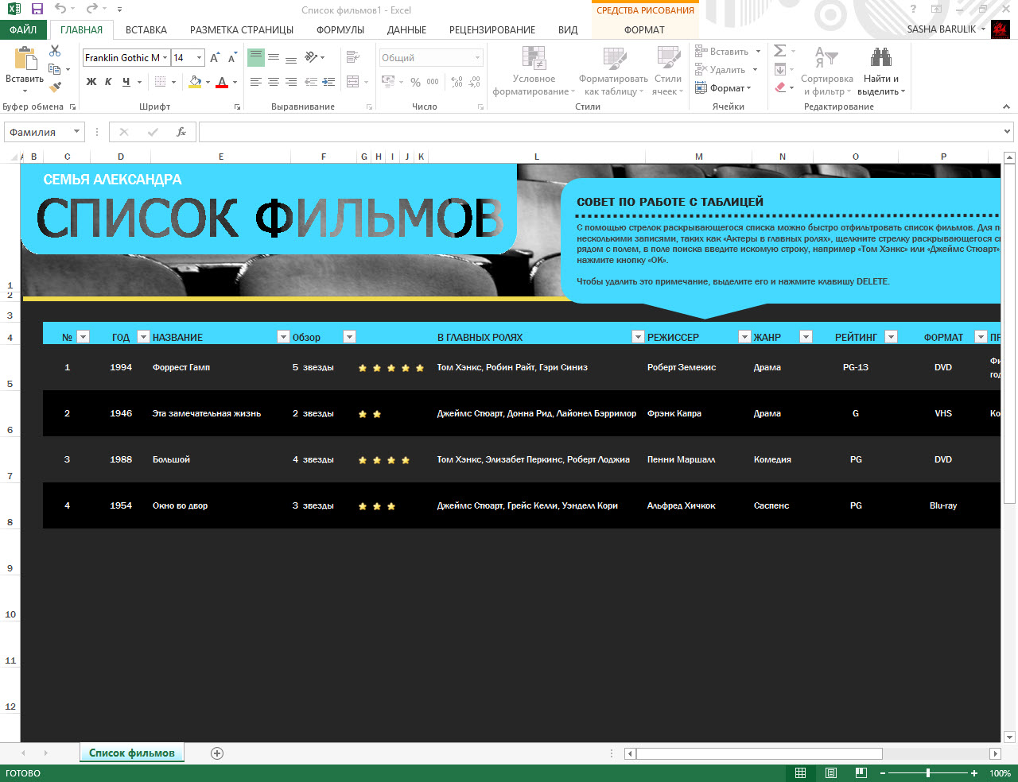Switch to the РАЗМЕТКА СТРАНИЦЫ tab

pyautogui.click(x=242, y=30)
